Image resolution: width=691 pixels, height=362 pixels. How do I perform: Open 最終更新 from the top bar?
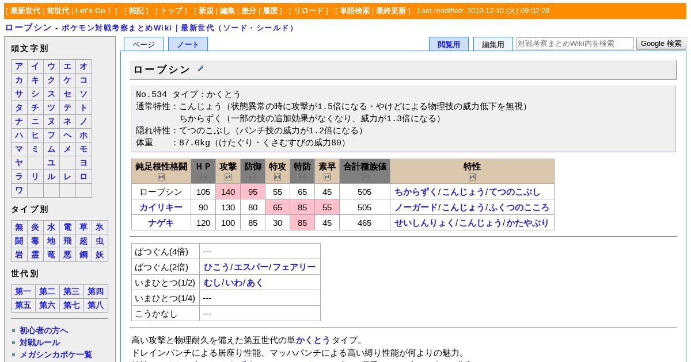click(391, 11)
